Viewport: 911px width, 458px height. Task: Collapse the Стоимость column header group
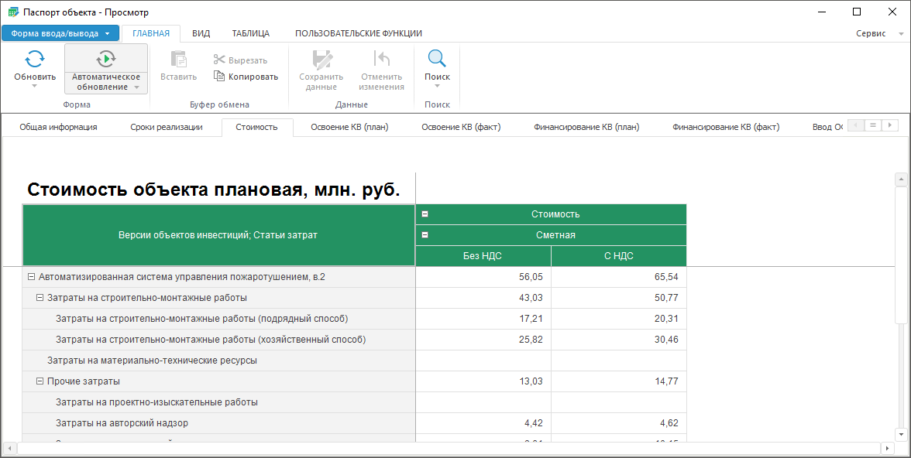coord(425,214)
